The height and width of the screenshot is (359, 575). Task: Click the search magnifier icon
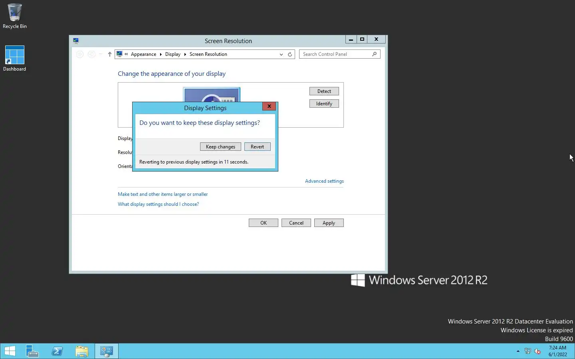coord(374,54)
